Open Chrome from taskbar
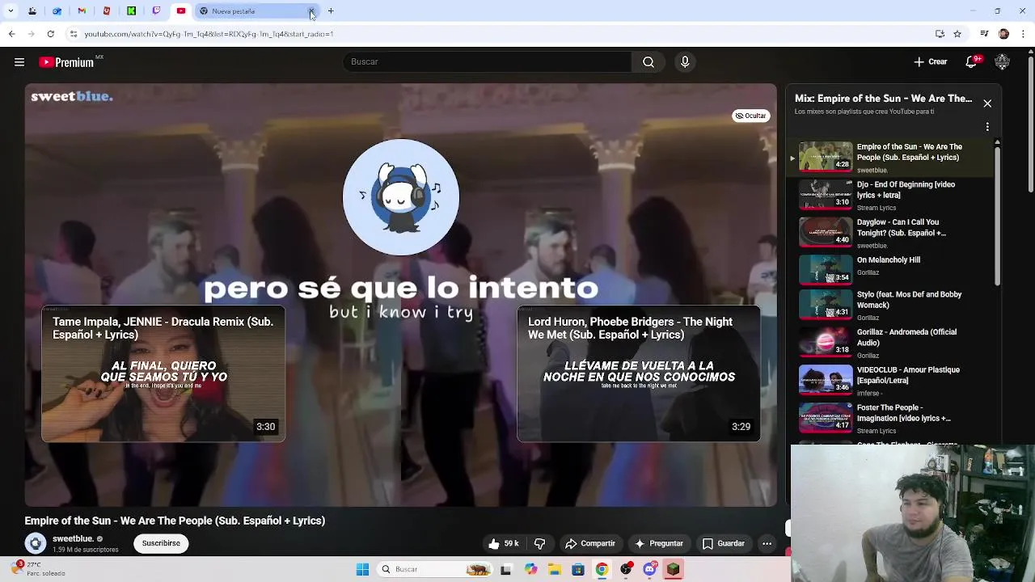This screenshot has width=1035, height=582. [602, 570]
